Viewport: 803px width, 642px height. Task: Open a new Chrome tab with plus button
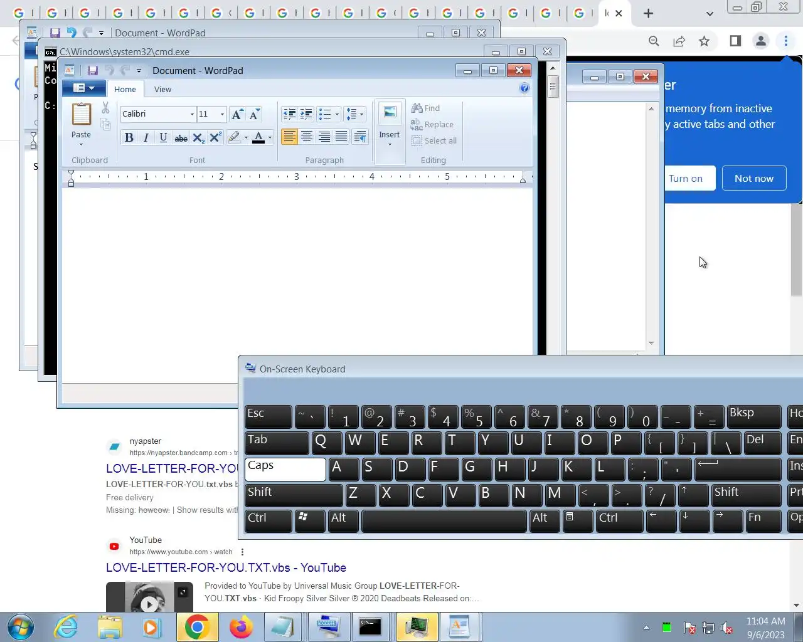tap(649, 13)
